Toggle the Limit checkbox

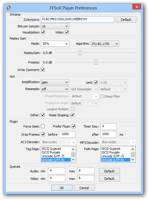point(96,83)
